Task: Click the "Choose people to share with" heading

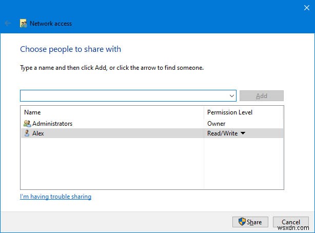Action: (x=70, y=49)
